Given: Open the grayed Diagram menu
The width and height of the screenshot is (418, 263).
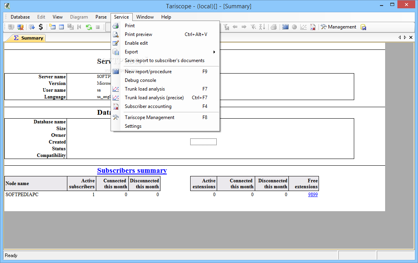Looking at the screenshot, I should tap(79, 17).
